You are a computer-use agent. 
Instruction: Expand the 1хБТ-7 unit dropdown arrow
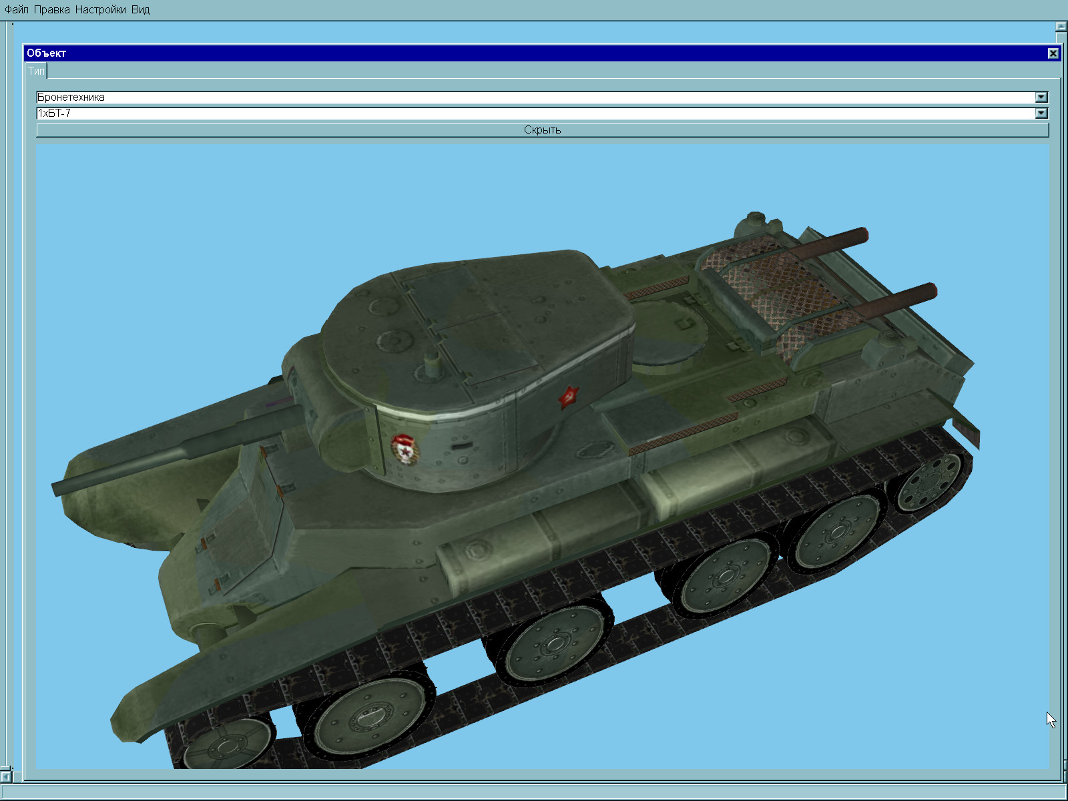[x=1041, y=113]
